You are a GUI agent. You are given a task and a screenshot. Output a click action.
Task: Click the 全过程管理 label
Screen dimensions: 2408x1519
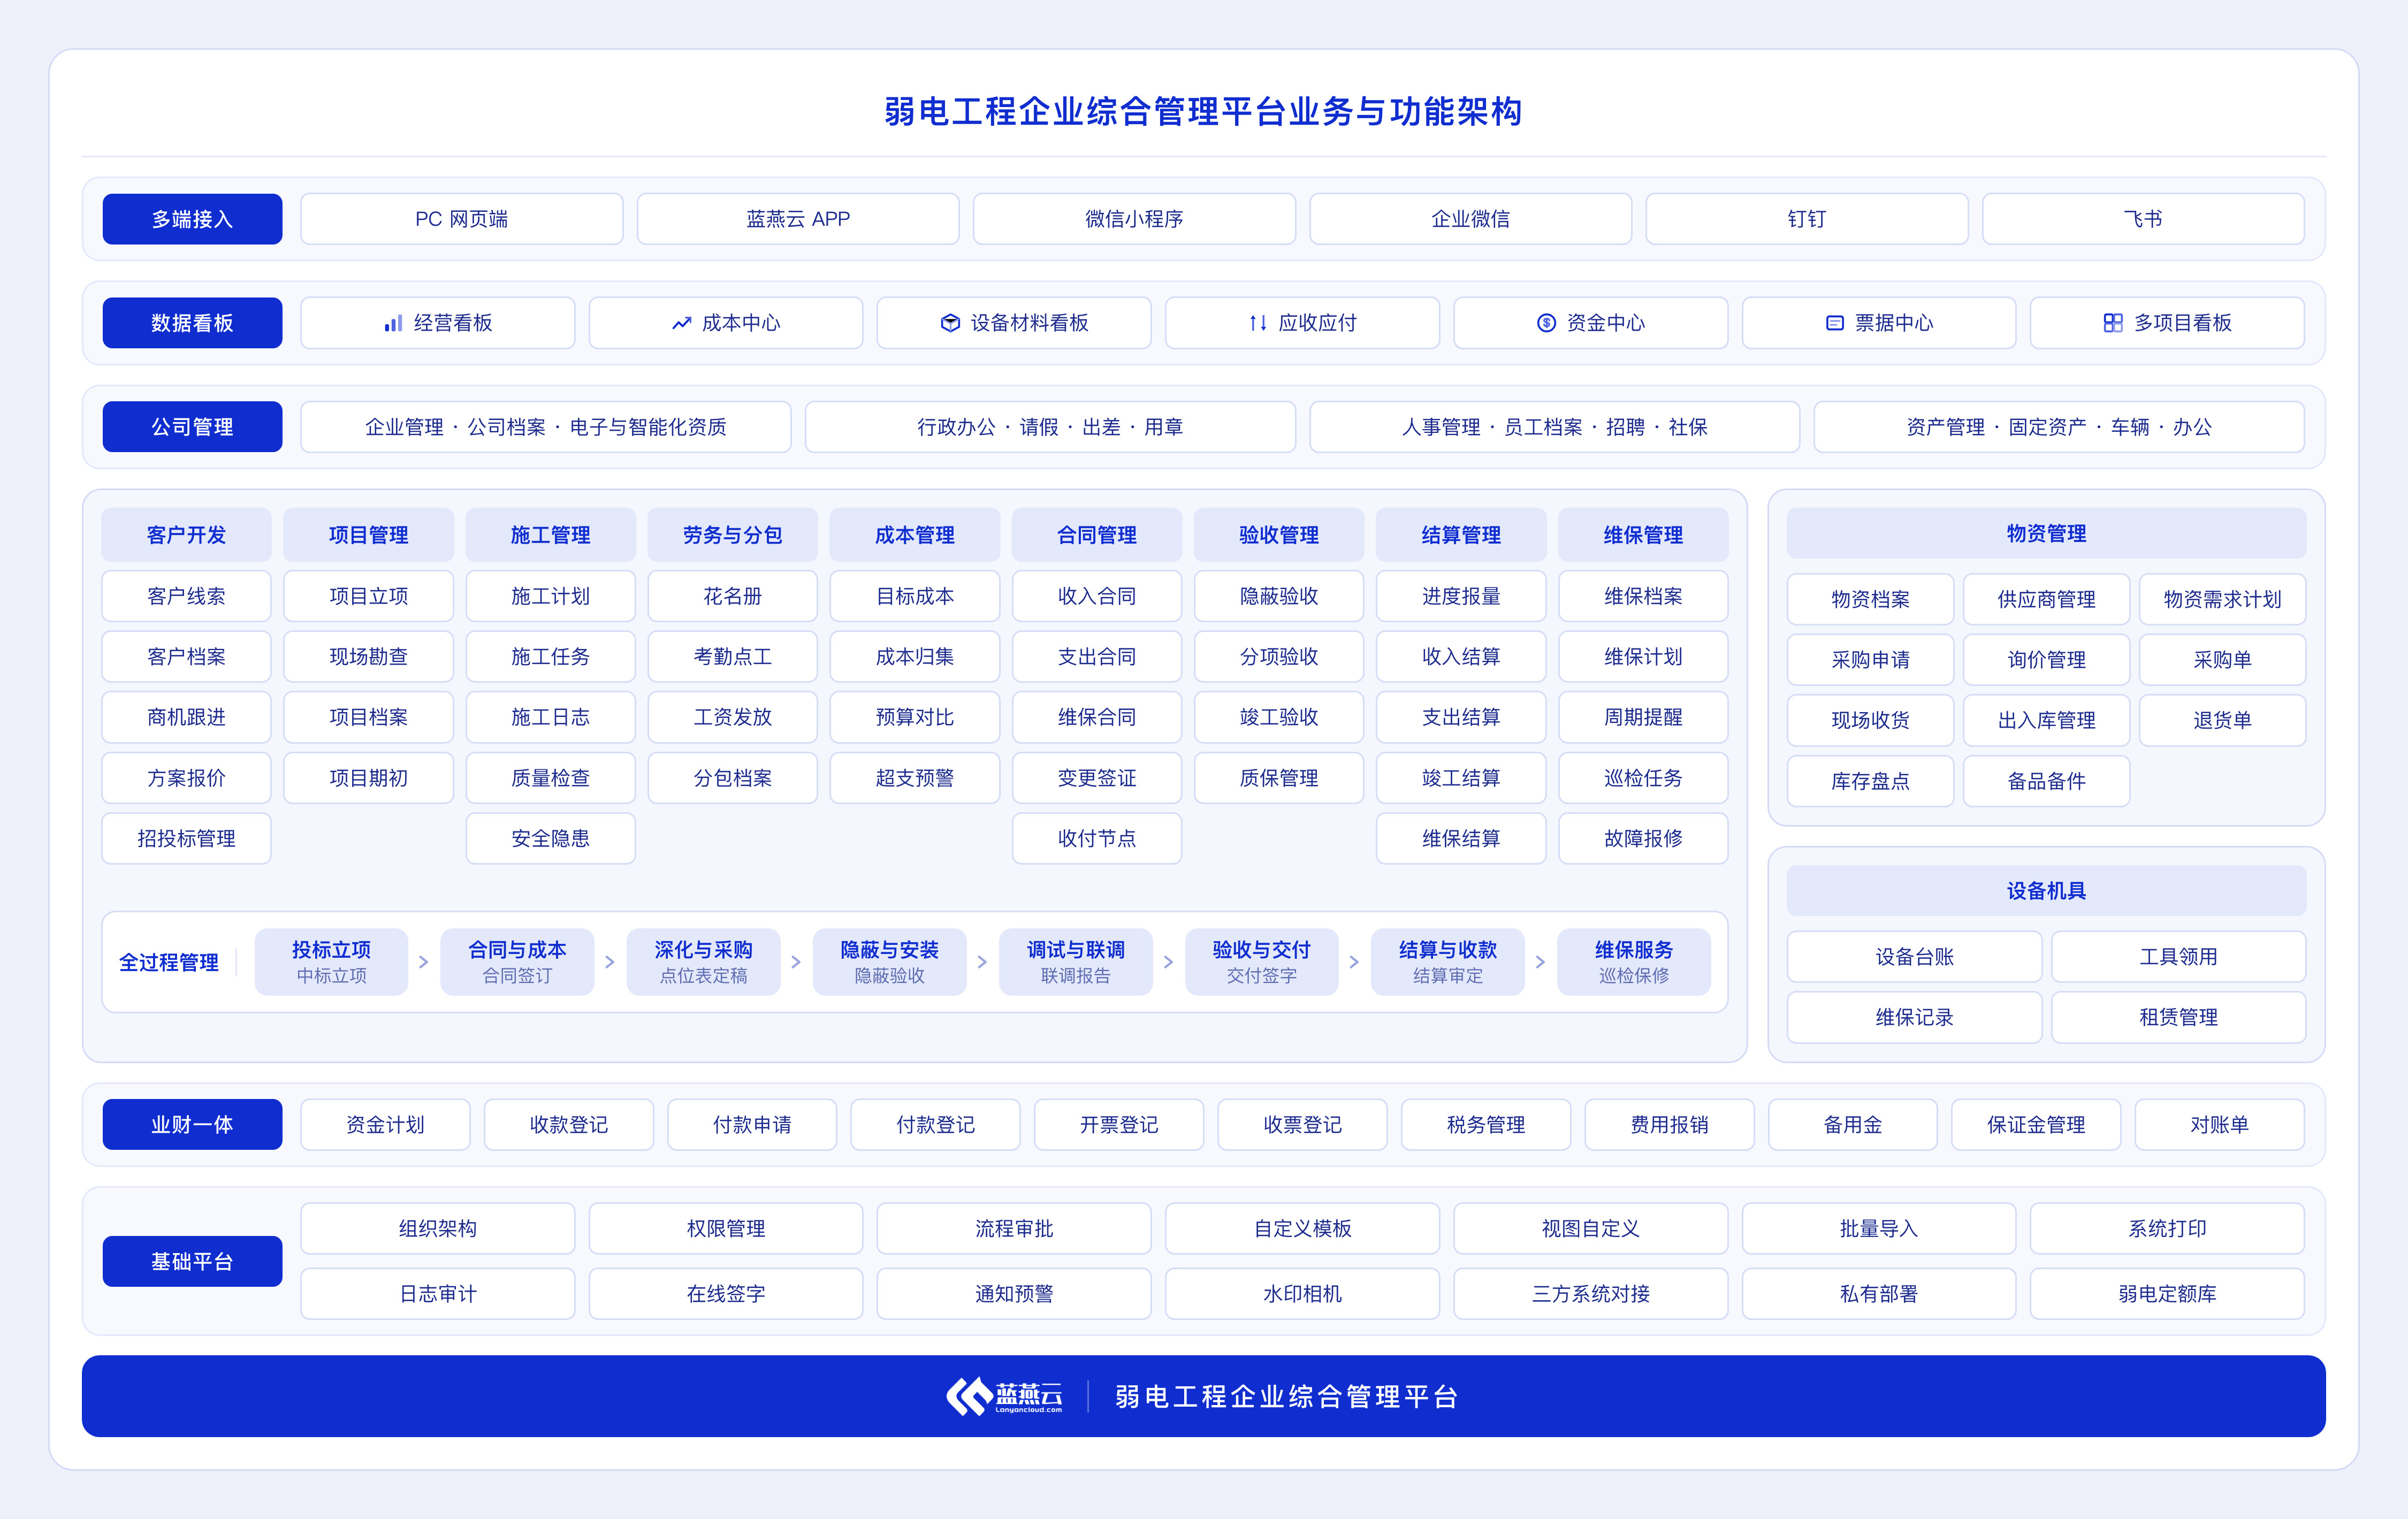[x=169, y=962]
